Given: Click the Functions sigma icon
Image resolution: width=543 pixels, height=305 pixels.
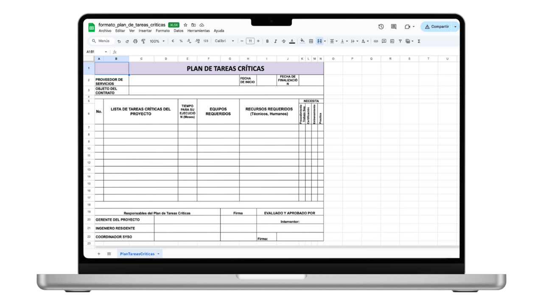Looking at the screenshot, I should [x=419, y=41].
